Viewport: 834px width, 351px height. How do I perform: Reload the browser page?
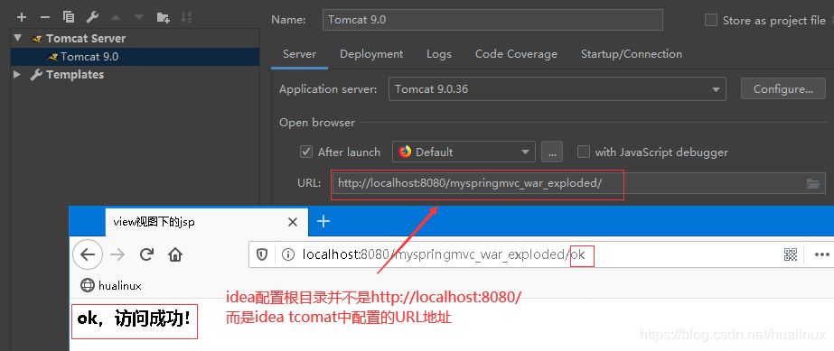[146, 254]
